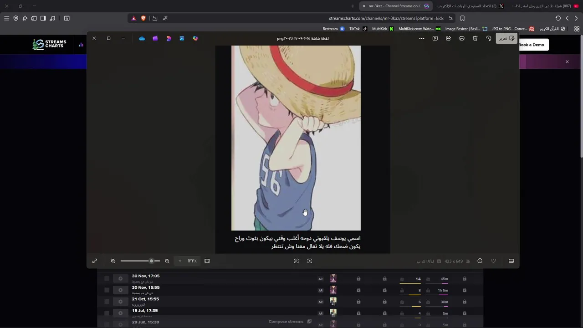Image resolution: width=583 pixels, height=328 pixels.
Task: Scan text in image icon
Action: click(x=297, y=261)
